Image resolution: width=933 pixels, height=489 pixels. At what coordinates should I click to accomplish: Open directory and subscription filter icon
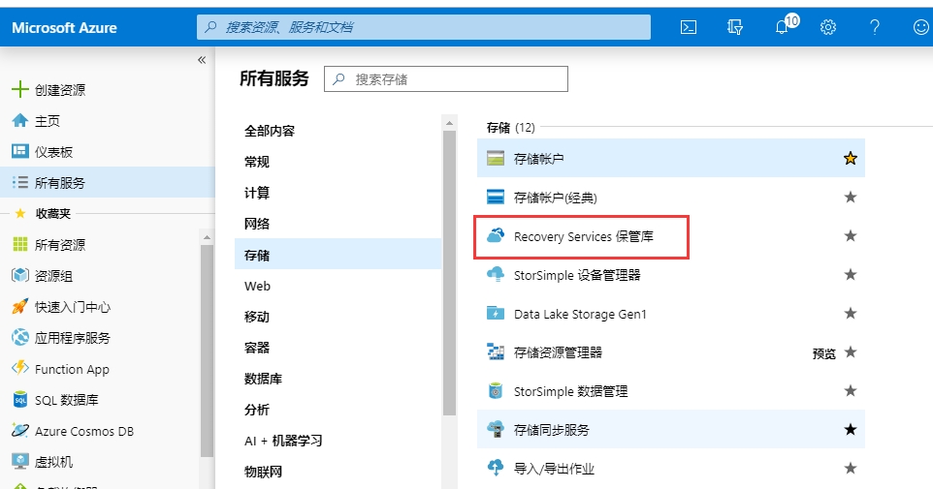tap(735, 27)
